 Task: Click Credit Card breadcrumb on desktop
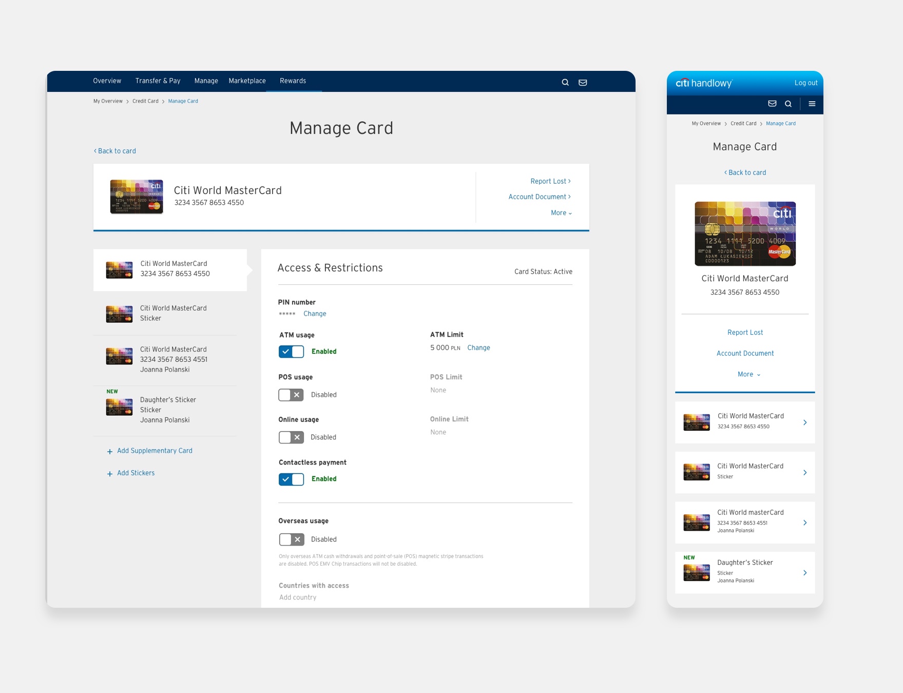[x=145, y=101]
